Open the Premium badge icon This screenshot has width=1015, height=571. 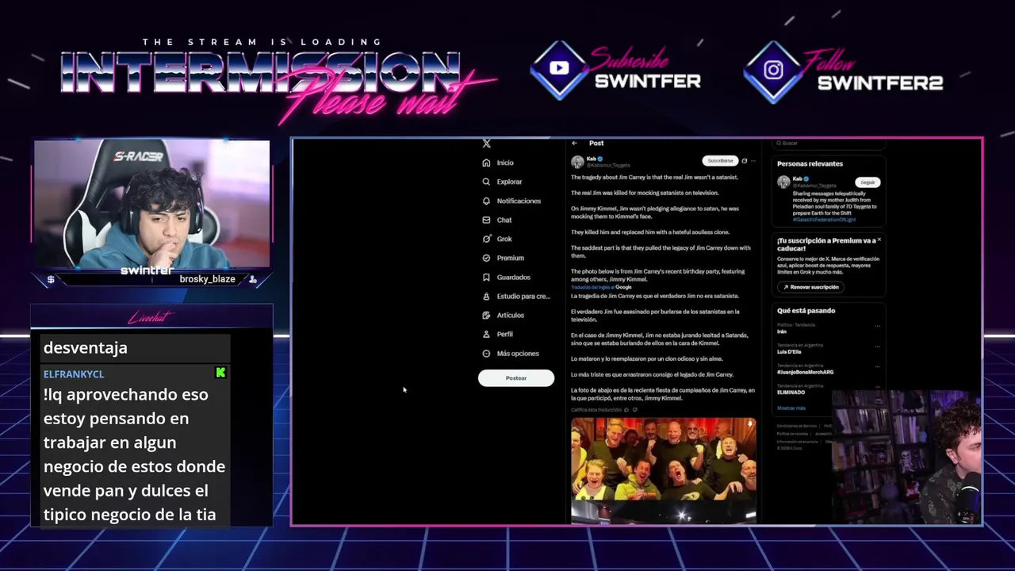pos(486,258)
